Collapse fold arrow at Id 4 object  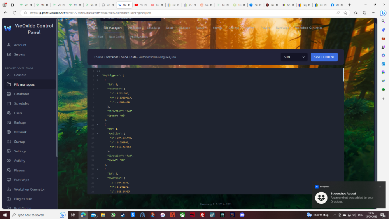coord(97,124)
